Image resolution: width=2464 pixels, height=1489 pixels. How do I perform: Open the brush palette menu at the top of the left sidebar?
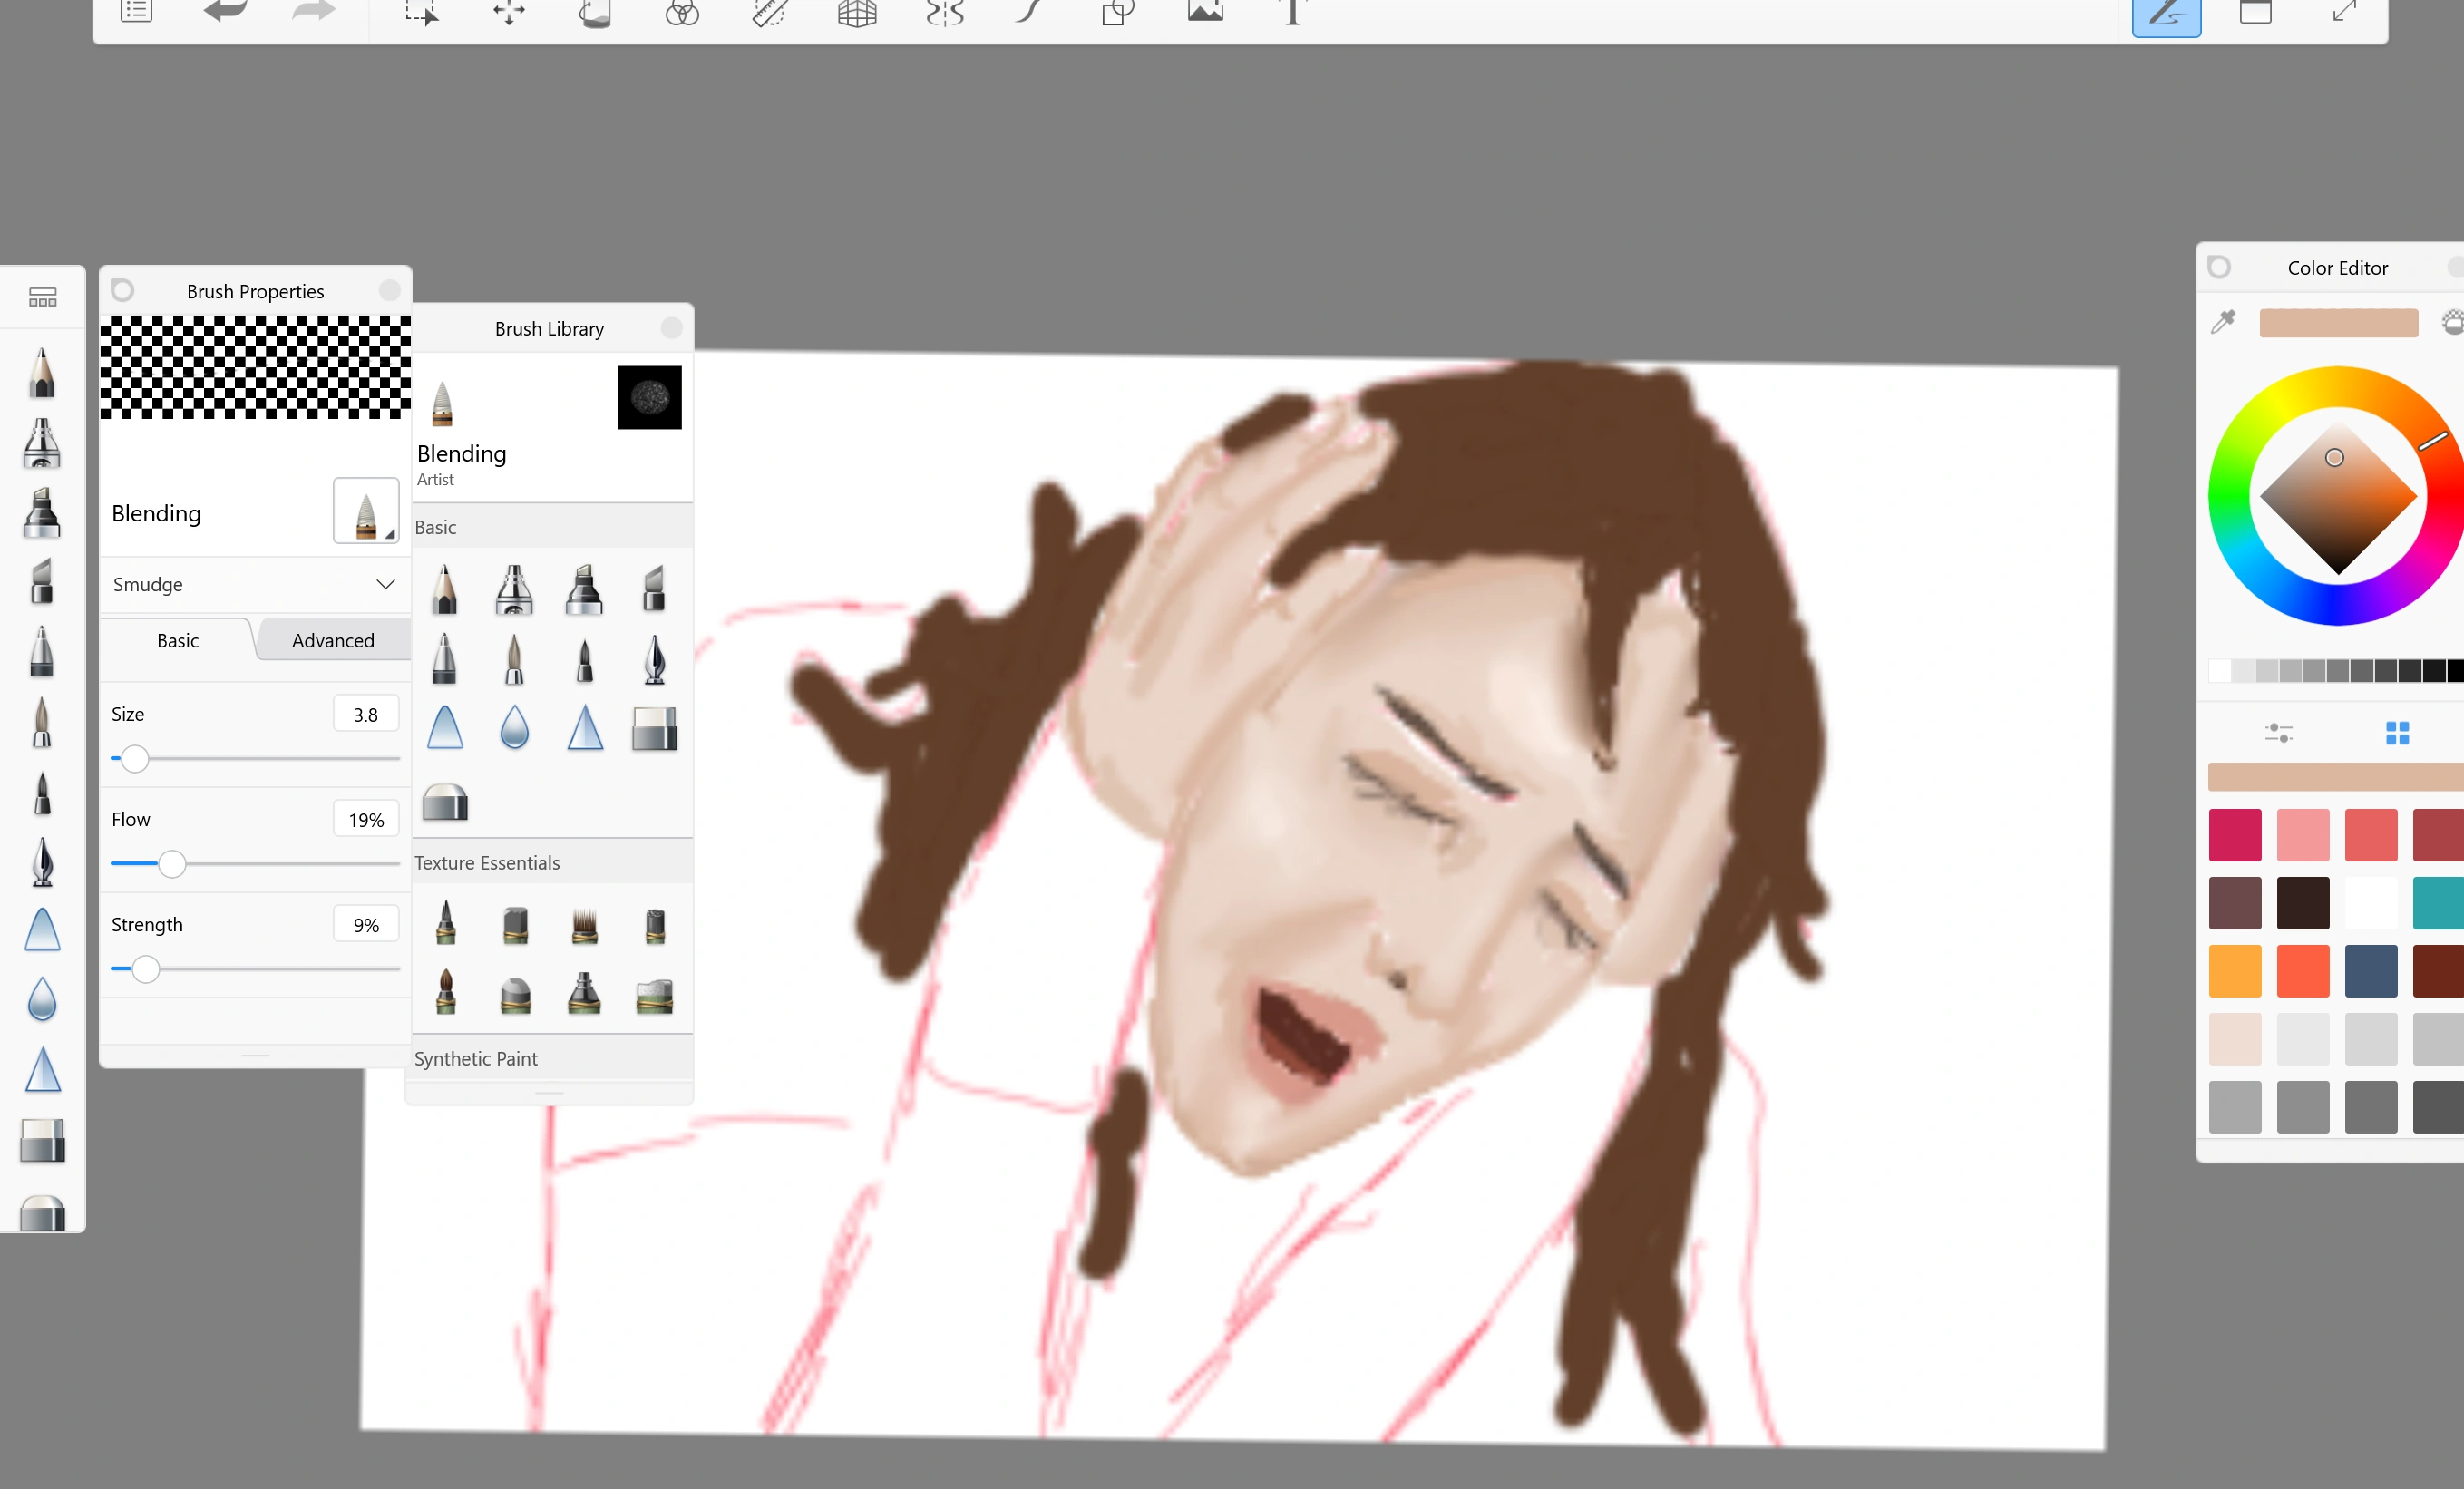click(x=42, y=297)
